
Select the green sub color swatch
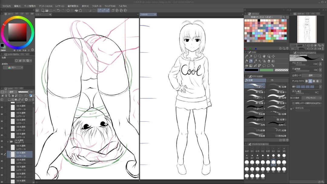(x=266, y=70)
